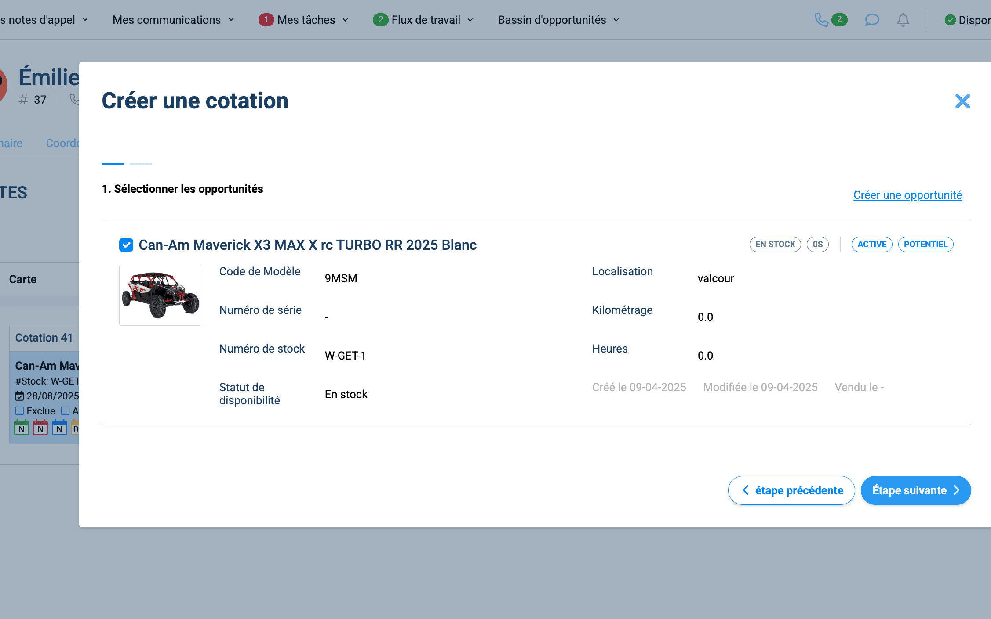The height and width of the screenshot is (619, 991).
Task: Click the OS badge
Action: pyautogui.click(x=818, y=245)
